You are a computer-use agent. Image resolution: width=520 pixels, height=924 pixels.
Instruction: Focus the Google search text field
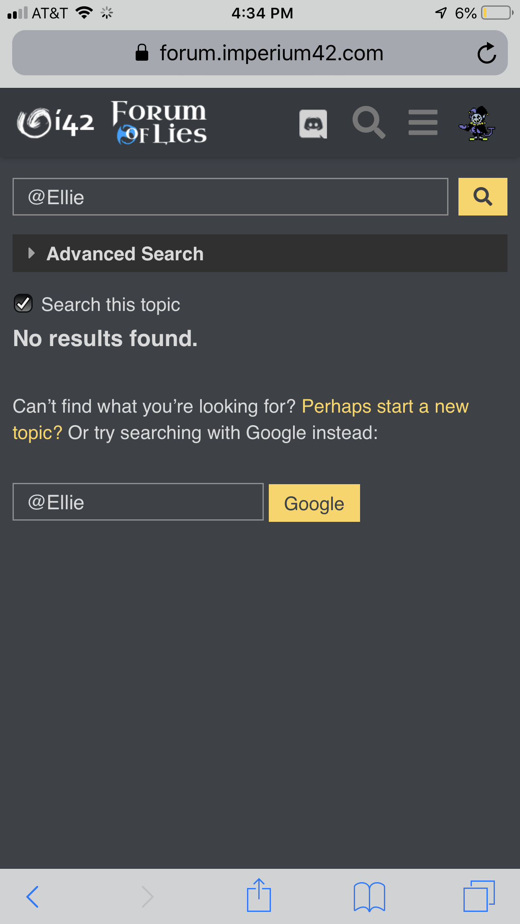pos(138,502)
